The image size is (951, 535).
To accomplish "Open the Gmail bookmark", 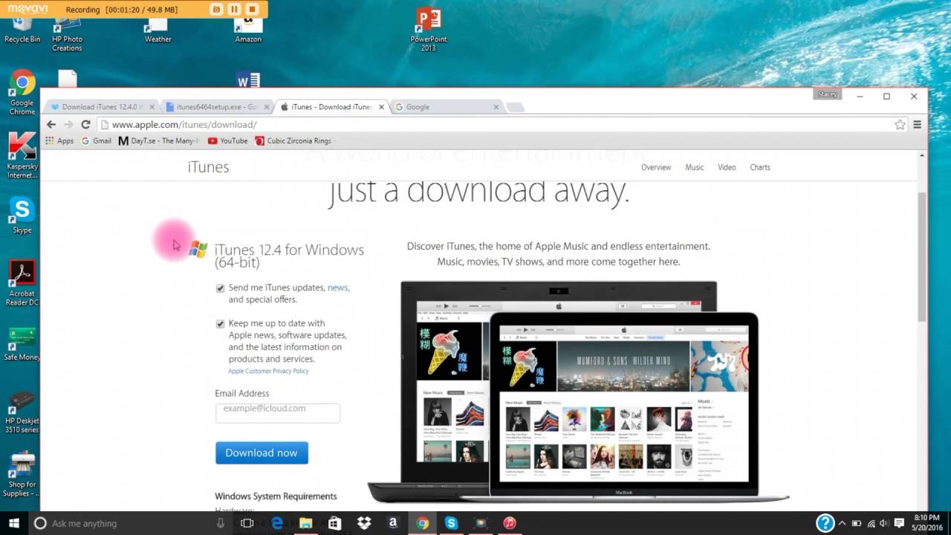I will click(97, 140).
